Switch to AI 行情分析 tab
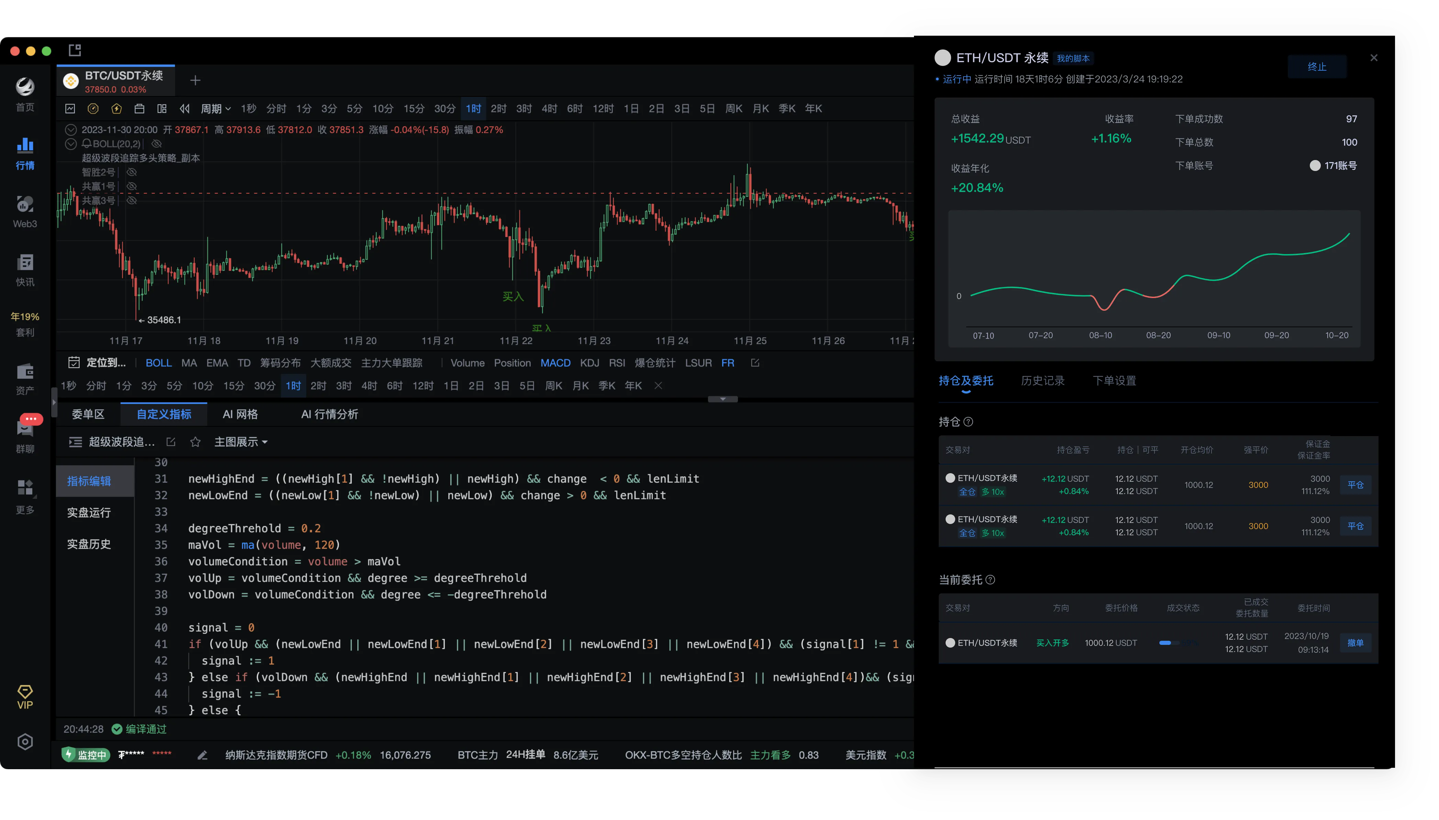 (329, 414)
